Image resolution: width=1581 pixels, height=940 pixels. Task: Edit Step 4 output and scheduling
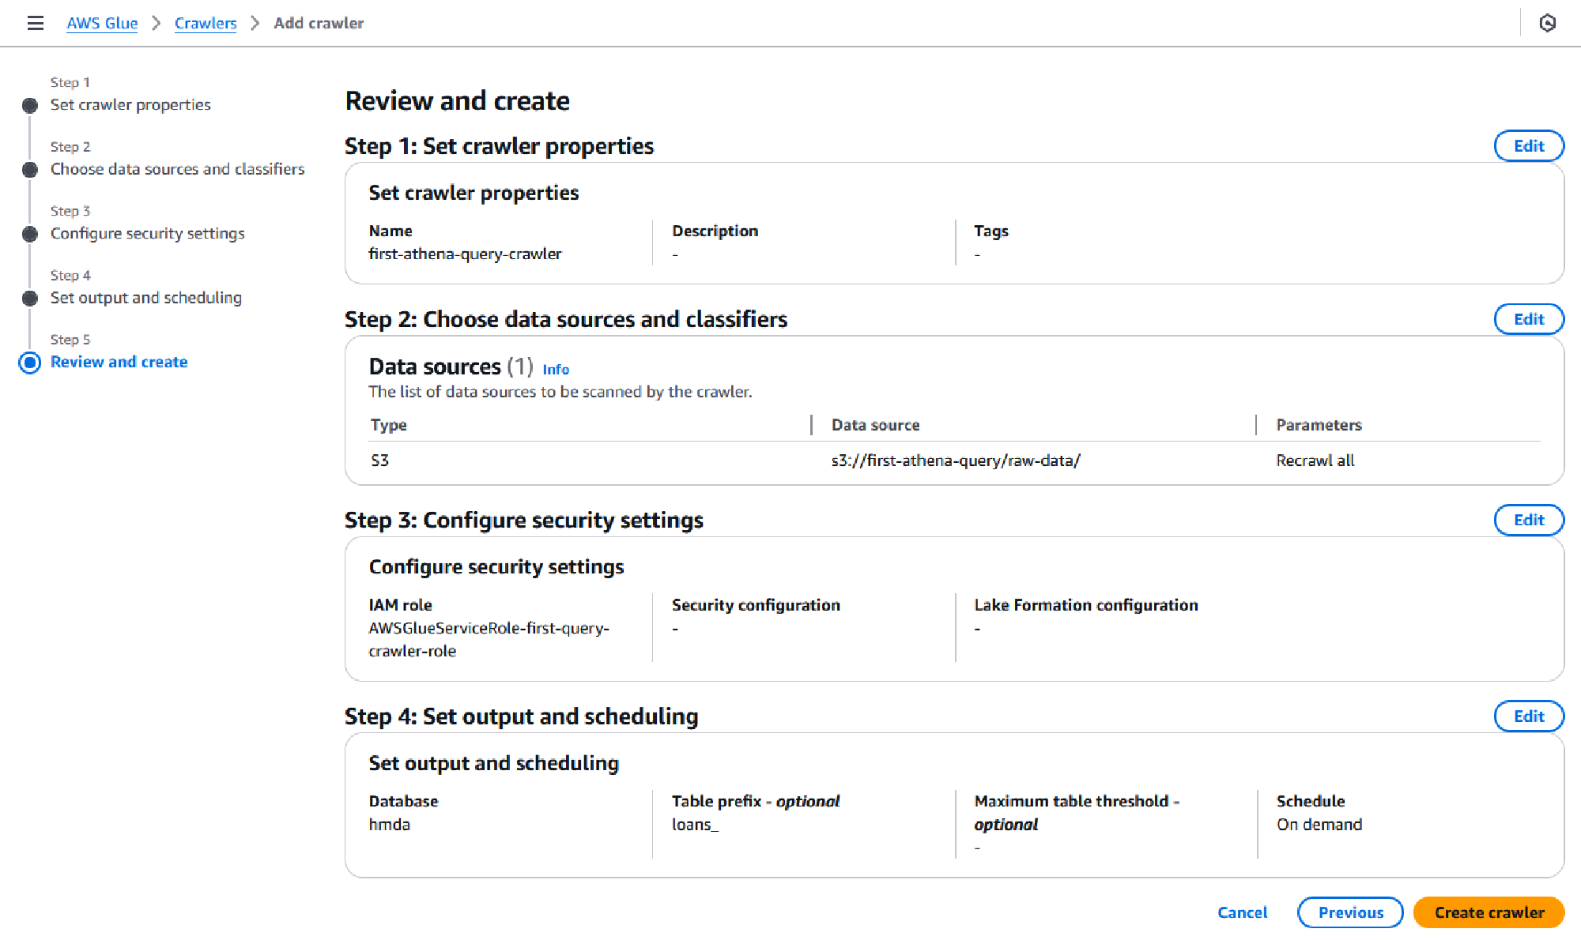(1528, 716)
